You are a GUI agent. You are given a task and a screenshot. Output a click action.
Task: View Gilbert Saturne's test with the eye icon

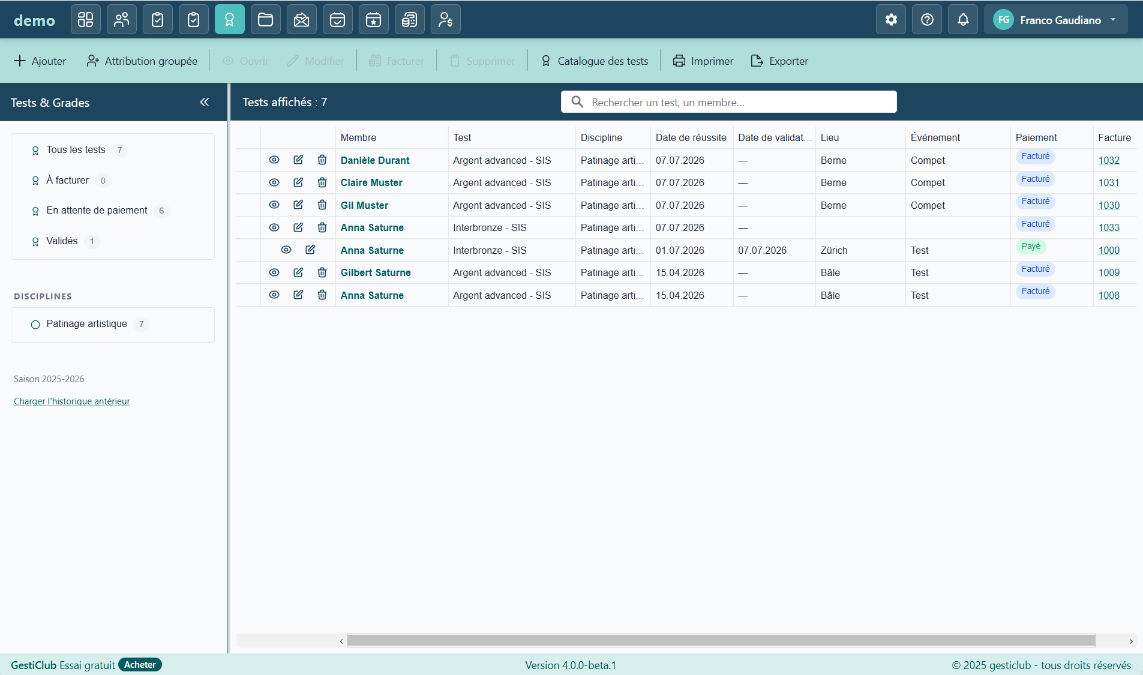(x=274, y=272)
